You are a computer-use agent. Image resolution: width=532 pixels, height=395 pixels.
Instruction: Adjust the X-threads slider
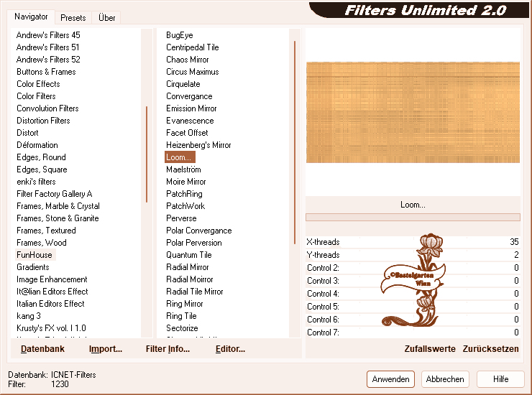413,242
